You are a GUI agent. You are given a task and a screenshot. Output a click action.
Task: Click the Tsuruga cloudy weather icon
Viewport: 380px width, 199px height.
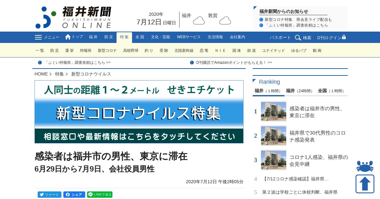coord(225,21)
